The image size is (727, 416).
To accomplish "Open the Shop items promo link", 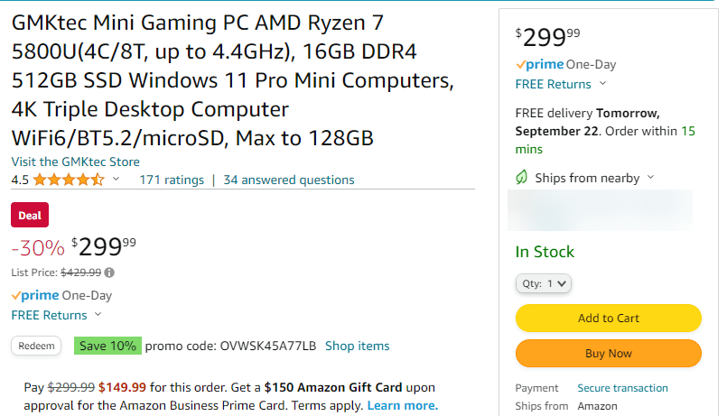I will (358, 346).
